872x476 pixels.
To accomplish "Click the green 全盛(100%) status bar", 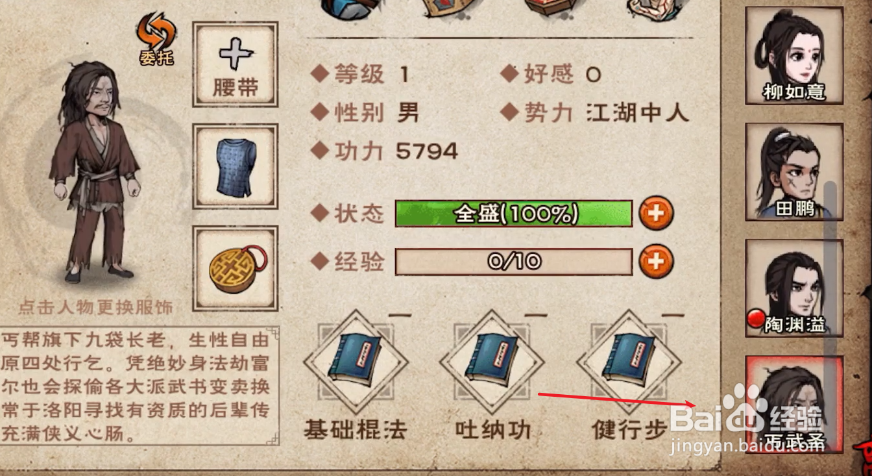I will tap(513, 214).
